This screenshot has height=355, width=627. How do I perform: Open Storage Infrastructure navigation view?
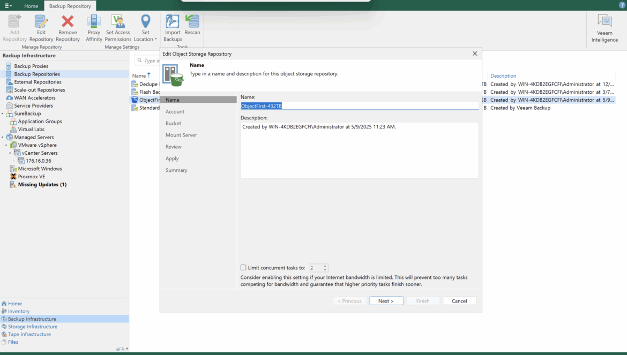(x=32, y=327)
